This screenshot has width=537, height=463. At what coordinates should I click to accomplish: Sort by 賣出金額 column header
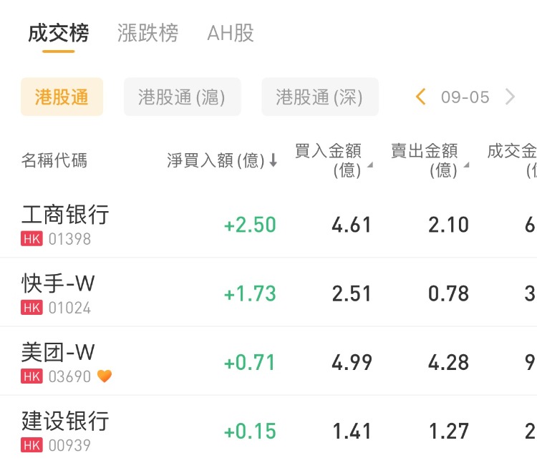430,160
